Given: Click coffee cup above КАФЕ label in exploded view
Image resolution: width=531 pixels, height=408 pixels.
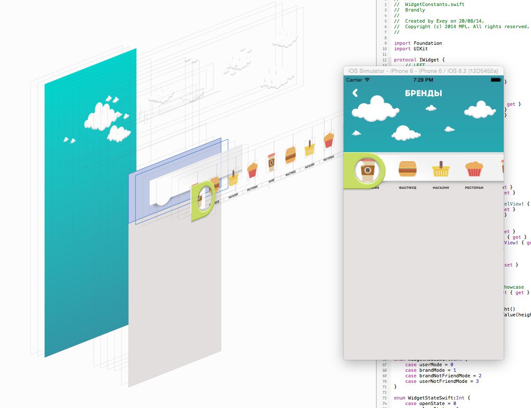Looking at the screenshot, I should coord(271,162).
